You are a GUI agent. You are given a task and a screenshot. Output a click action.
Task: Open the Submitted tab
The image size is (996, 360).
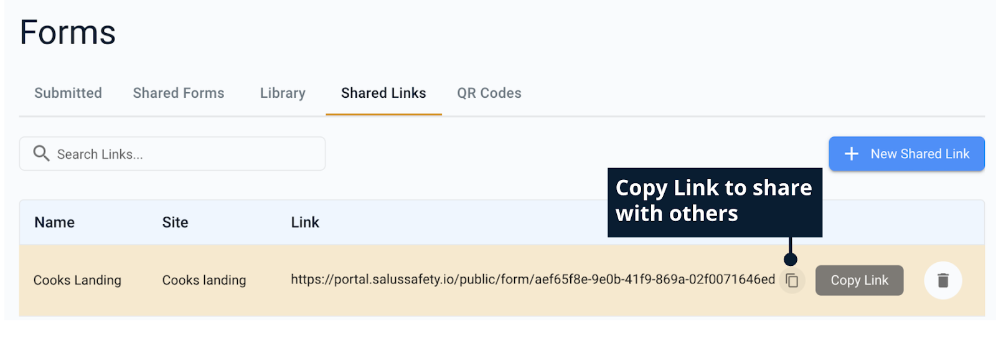coord(68,93)
